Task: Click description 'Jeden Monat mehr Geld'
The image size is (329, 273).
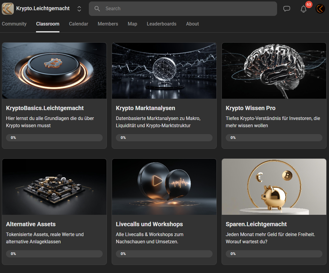Action: coord(270,238)
